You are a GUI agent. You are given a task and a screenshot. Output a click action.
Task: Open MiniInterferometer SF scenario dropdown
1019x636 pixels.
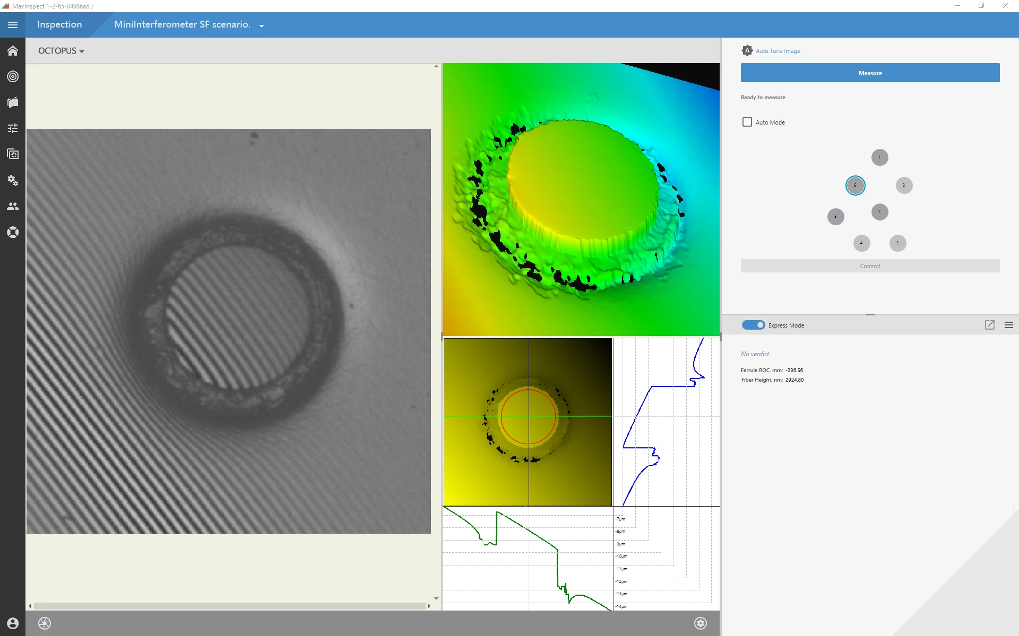click(x=262, y=25)
